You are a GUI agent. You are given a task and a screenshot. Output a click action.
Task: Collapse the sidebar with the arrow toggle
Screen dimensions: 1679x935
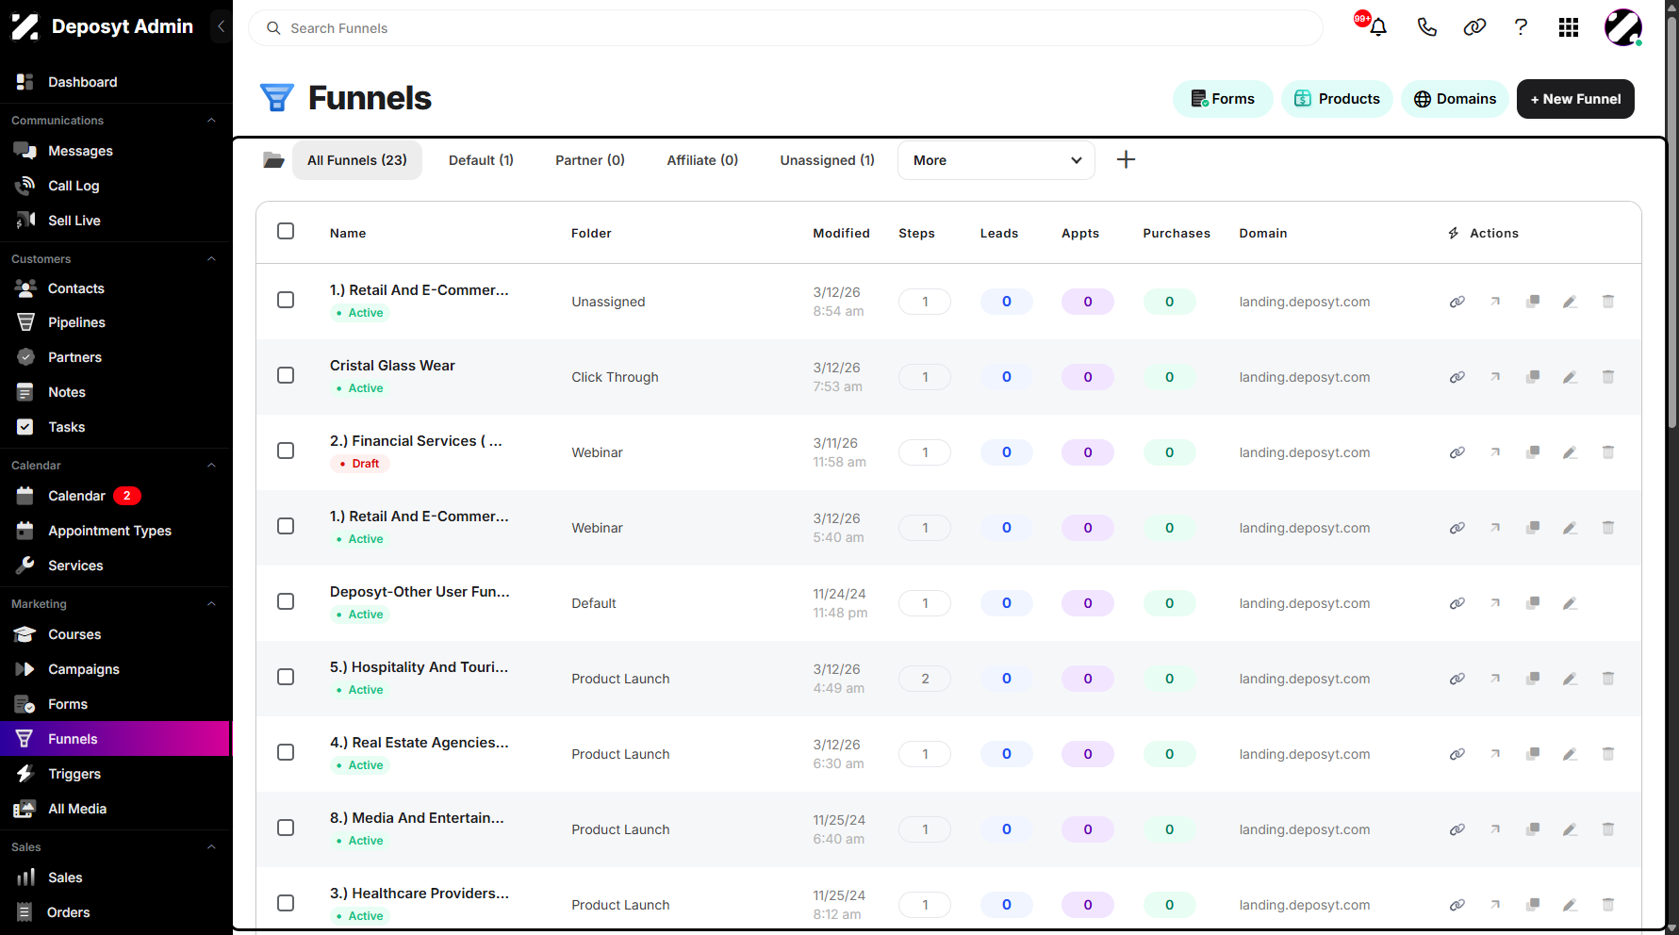[x=221, y=26]
